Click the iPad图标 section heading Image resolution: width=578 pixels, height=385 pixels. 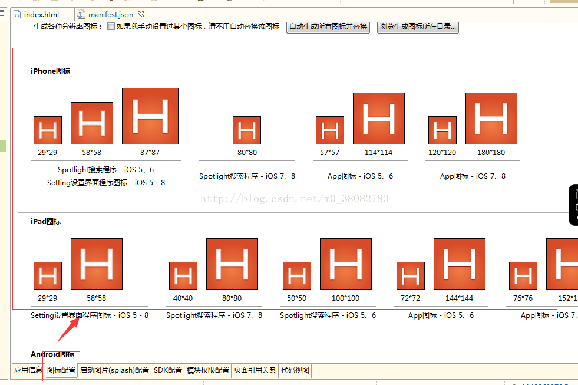point(46,221)
